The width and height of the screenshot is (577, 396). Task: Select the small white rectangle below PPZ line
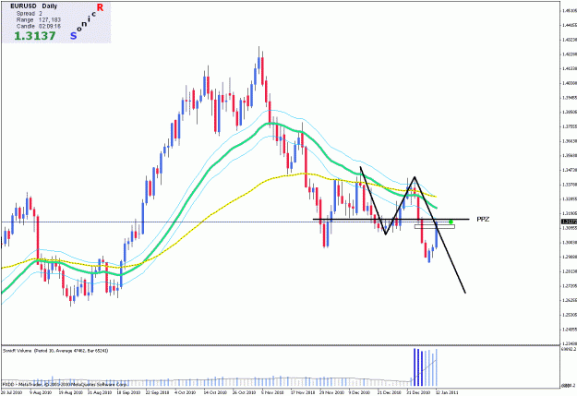[x=435, y=227]
